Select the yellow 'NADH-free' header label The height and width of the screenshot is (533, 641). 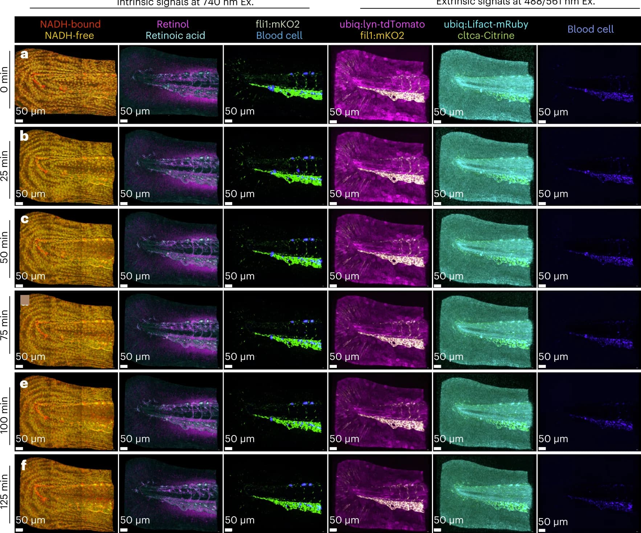[69, 35]
